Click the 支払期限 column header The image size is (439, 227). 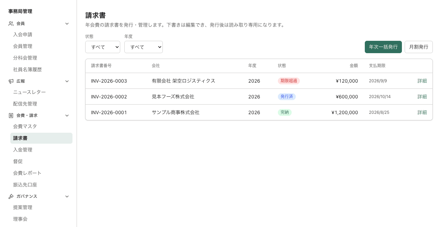(377, 66)
